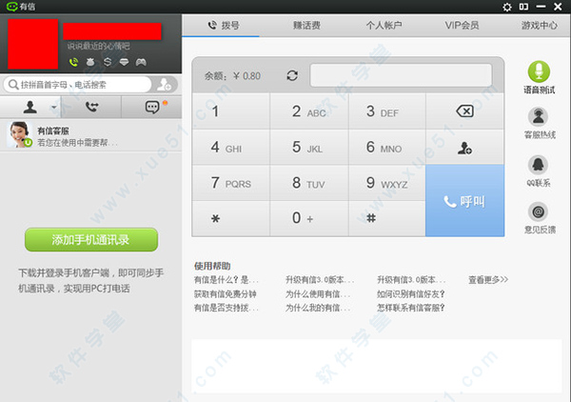Dial digit 6 MNO on keypad
Viewport: 571px width, 402px height.
point(387,147)
